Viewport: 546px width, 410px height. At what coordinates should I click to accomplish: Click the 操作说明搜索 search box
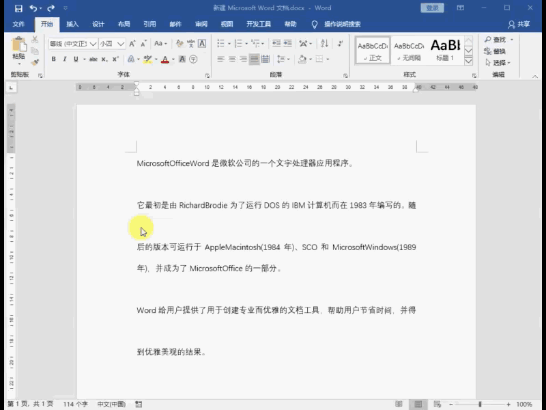coord(343,24)
